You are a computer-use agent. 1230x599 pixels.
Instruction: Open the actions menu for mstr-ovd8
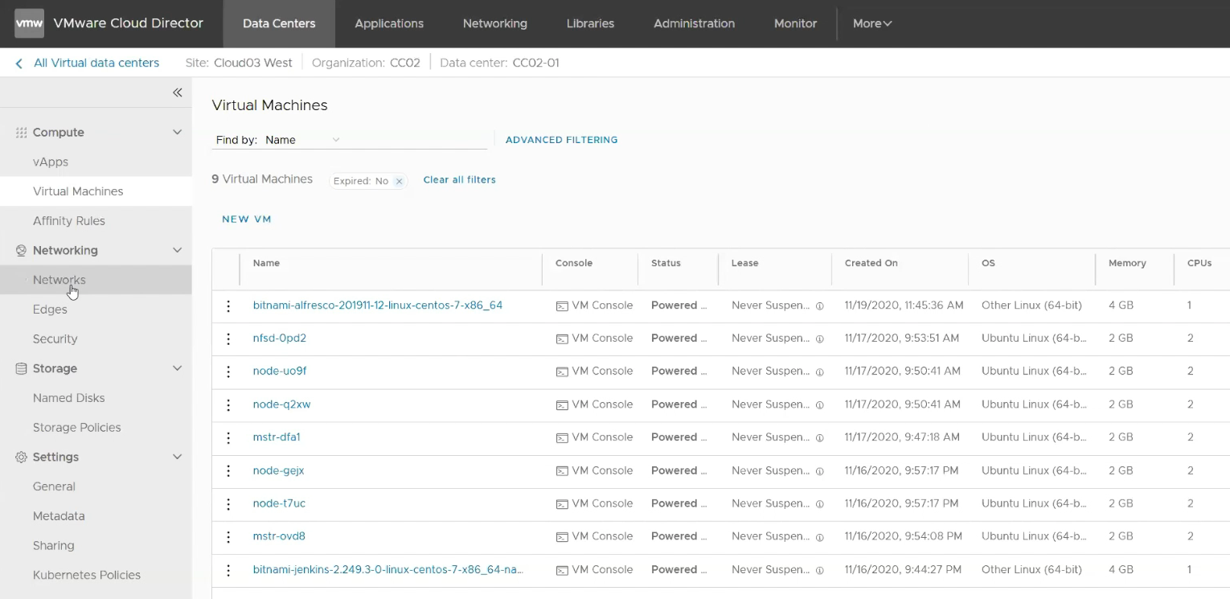228,536
